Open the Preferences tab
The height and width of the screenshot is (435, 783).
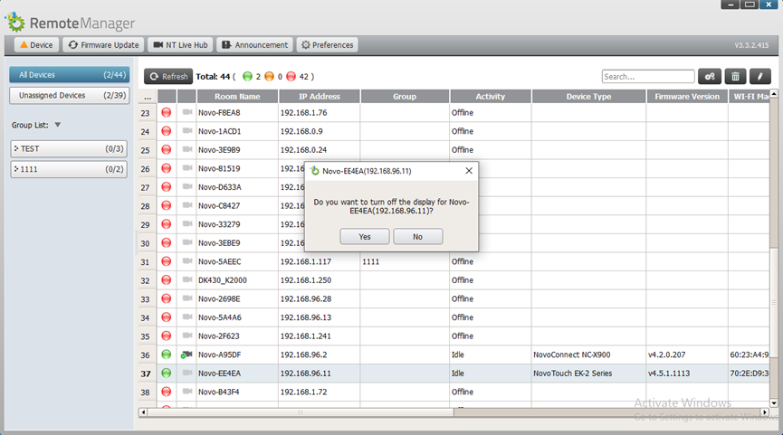pyautogui.click(x=327, y=45)
